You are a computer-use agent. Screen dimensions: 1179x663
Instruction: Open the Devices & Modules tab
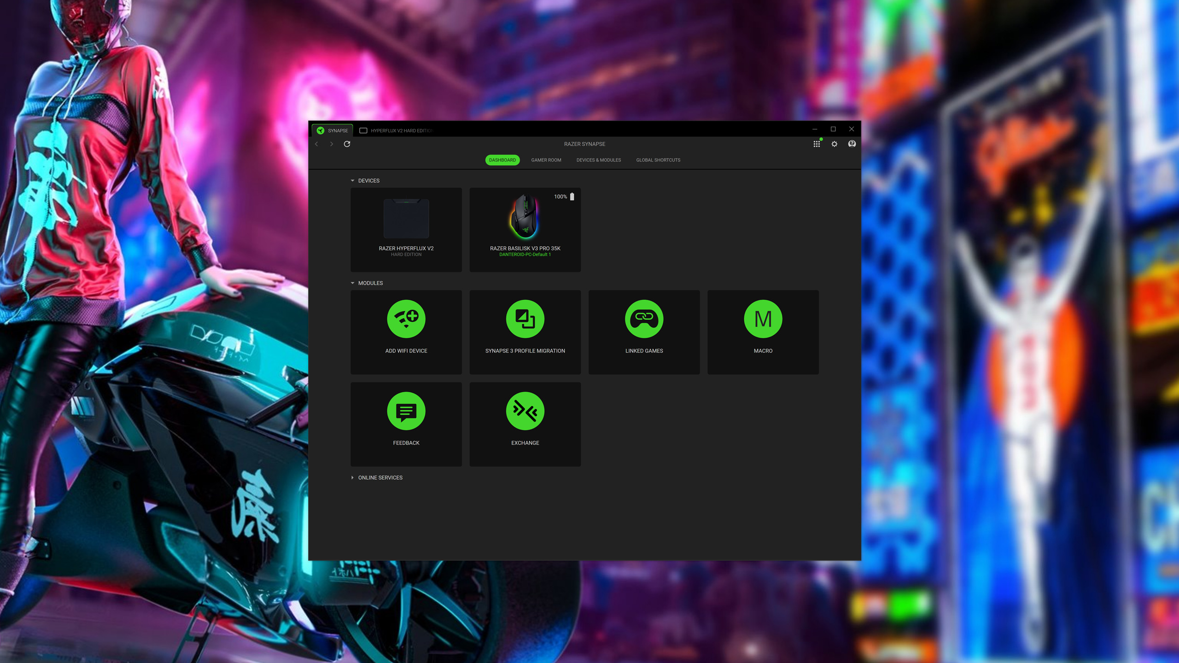(598, 160)
